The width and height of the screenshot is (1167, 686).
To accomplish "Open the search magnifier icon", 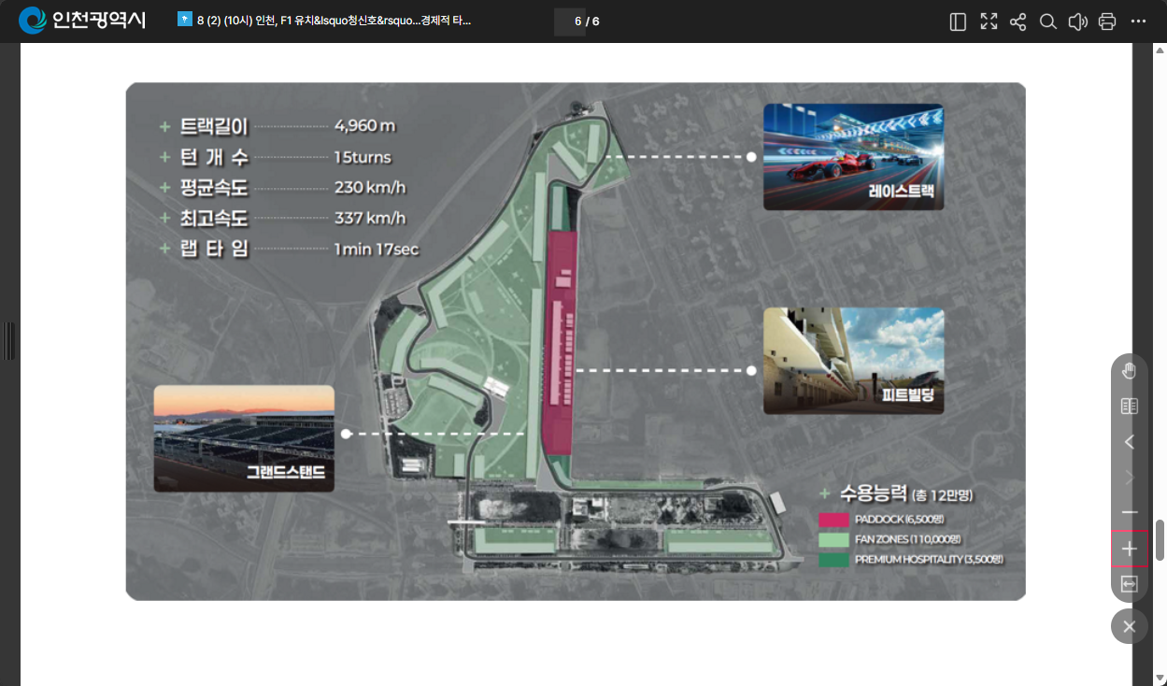I will [x=1048, y=21].
